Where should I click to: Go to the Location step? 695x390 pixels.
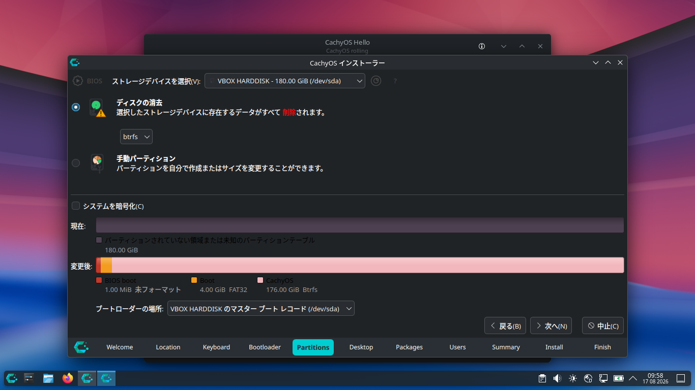pos(168,347)
